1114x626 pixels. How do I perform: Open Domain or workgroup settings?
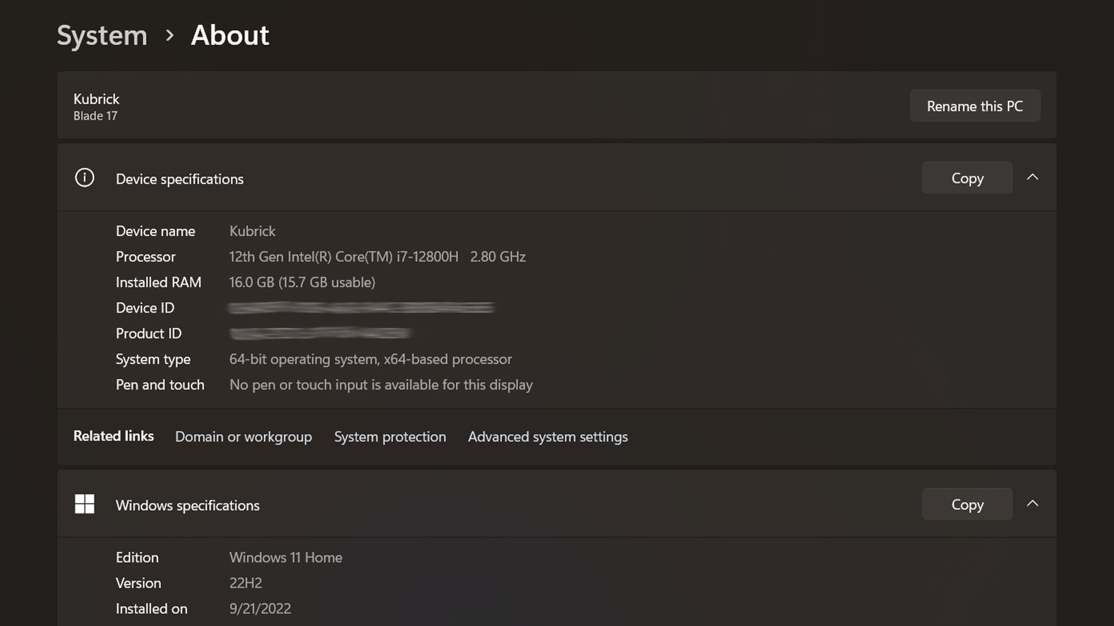(x=243, y=436)
